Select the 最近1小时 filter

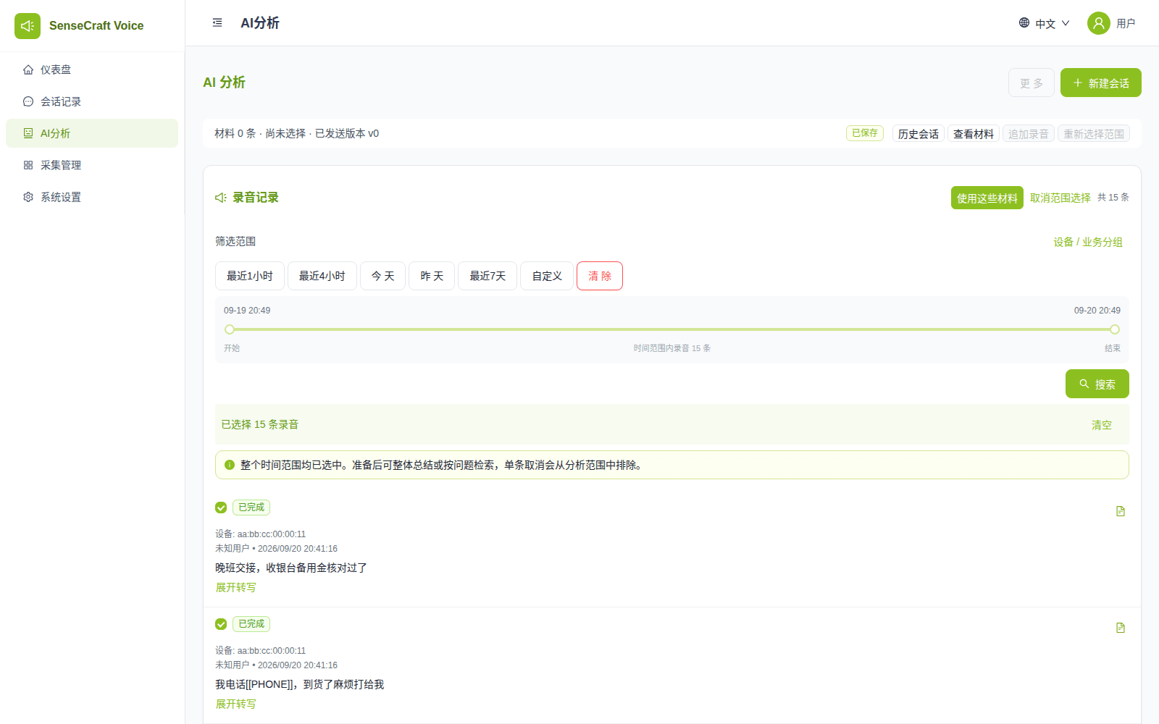click(x=250, y=276)
